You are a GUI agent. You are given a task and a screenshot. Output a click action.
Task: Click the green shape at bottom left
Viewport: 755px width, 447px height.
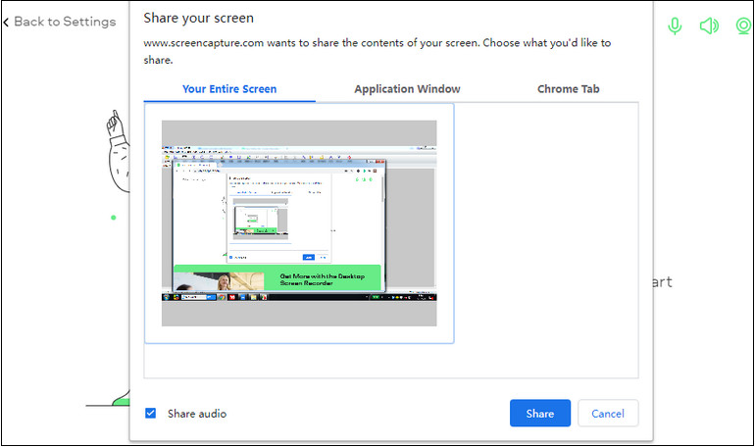click(x=121, y=400)
